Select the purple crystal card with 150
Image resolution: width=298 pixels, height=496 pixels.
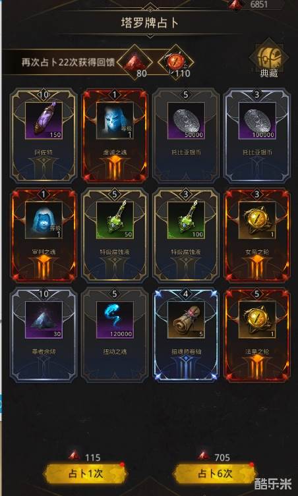coord(44,136)
